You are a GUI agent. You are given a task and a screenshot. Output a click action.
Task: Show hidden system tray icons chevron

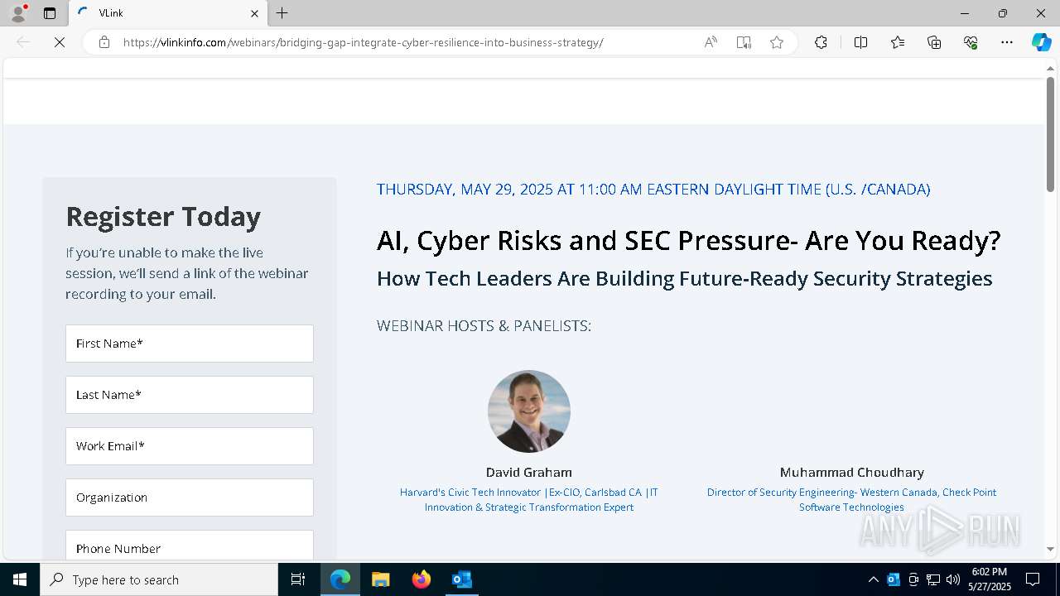pyautogui.click(x=873, y=579)
